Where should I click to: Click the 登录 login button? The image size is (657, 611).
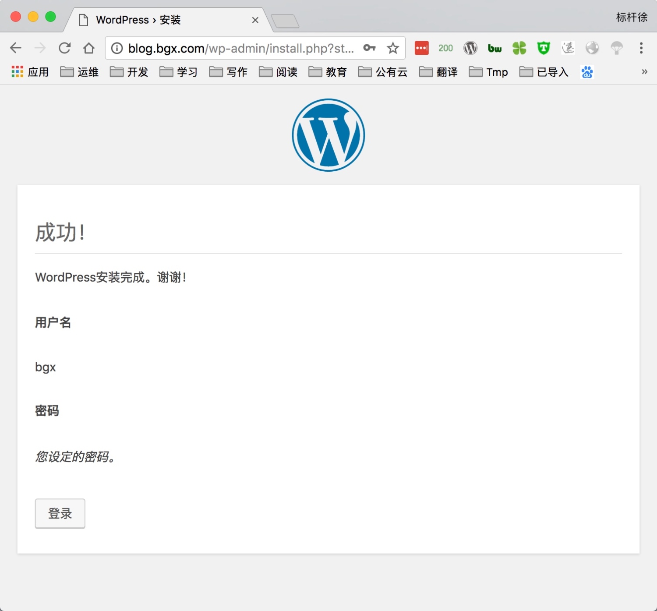(x=60, y=513)
